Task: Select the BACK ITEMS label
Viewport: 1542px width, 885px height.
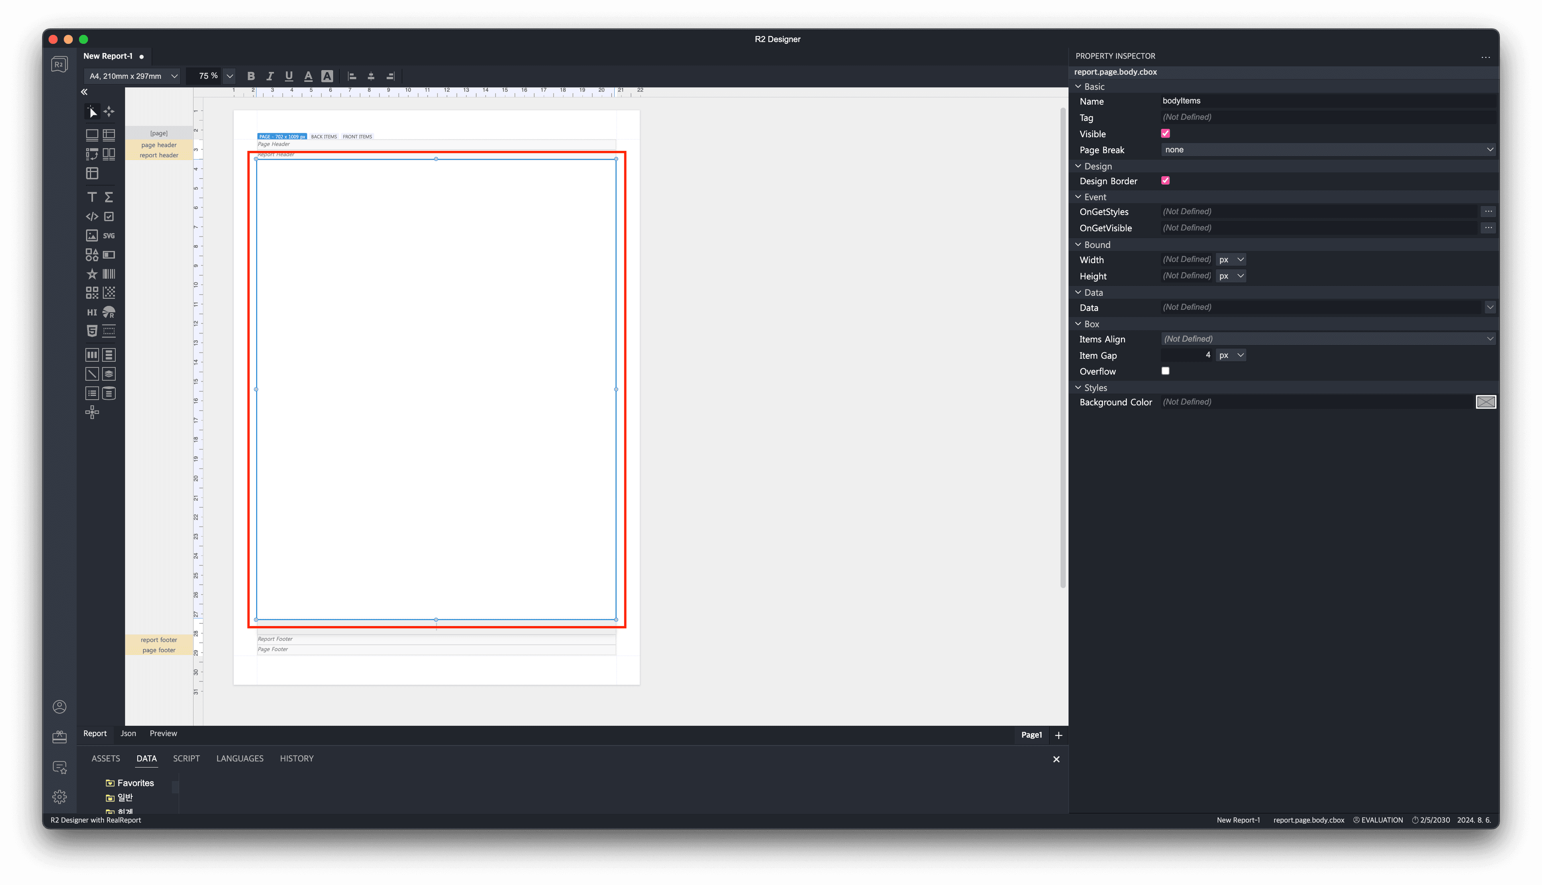Action: [x=324, y=137]
